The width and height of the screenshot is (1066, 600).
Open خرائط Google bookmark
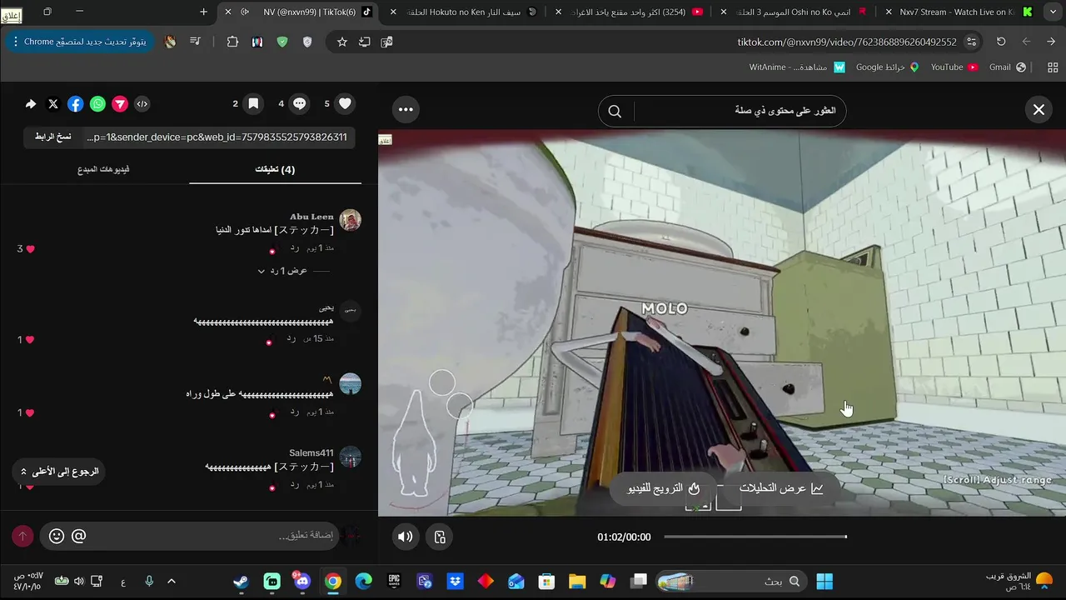pos(888,67)
